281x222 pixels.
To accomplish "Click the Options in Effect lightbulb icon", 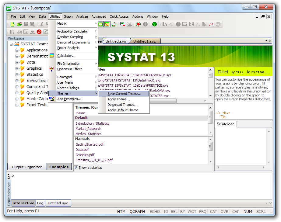I will [52, 69].
